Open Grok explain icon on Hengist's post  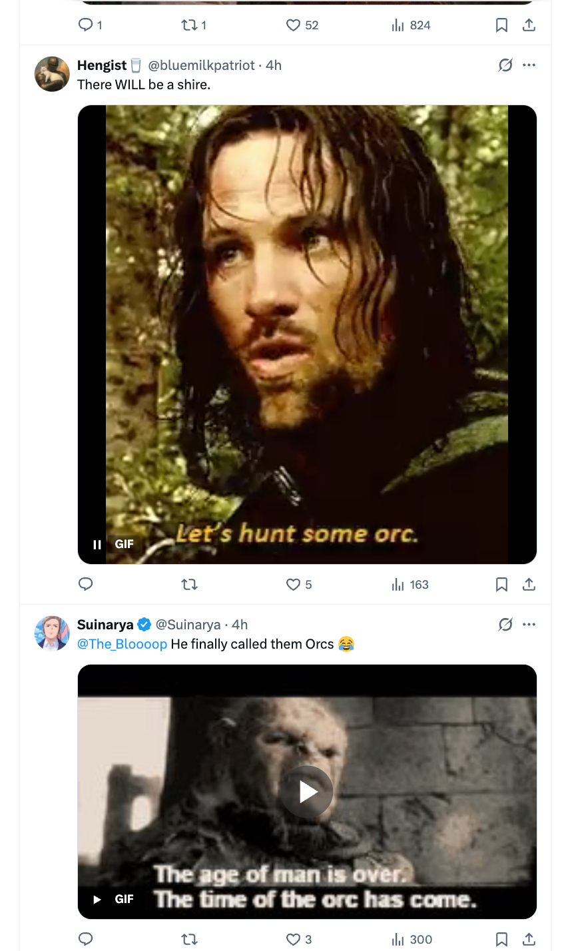coord(505,65)
